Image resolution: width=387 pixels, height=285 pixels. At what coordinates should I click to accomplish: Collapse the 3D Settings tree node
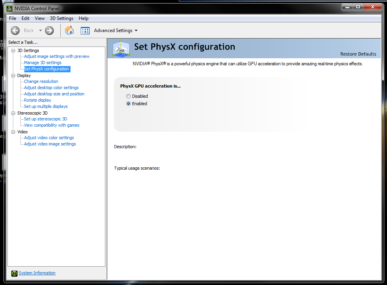(x=13, y=50)
